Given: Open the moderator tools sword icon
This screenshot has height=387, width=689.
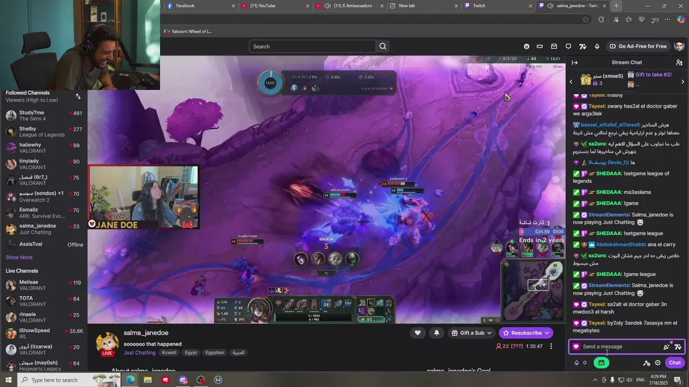Looking at the screenshot, I should [x=646, y=363].
